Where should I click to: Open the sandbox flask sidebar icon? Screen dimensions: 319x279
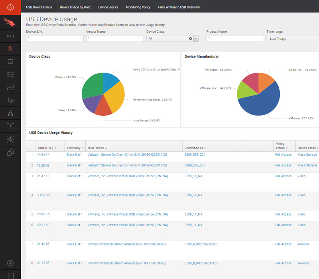pos(10,113)
